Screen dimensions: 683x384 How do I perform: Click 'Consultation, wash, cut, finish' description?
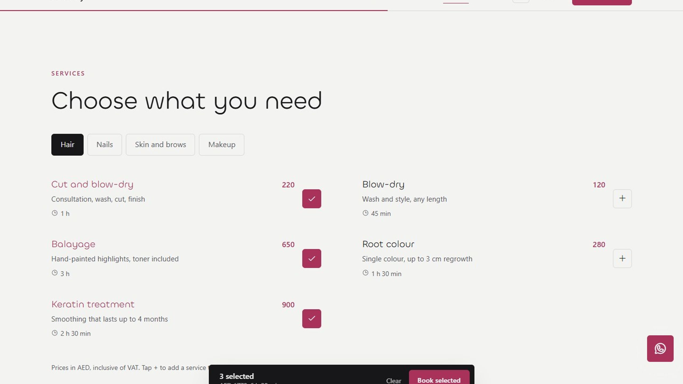point(98,199)
